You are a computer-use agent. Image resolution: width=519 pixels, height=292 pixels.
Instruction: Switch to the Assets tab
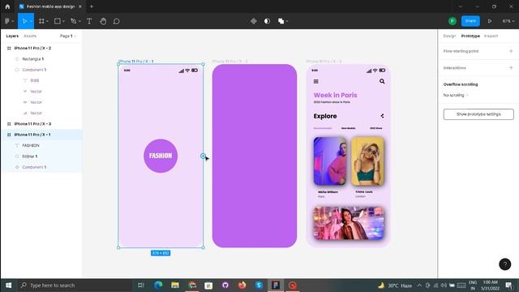pos(30,36)
